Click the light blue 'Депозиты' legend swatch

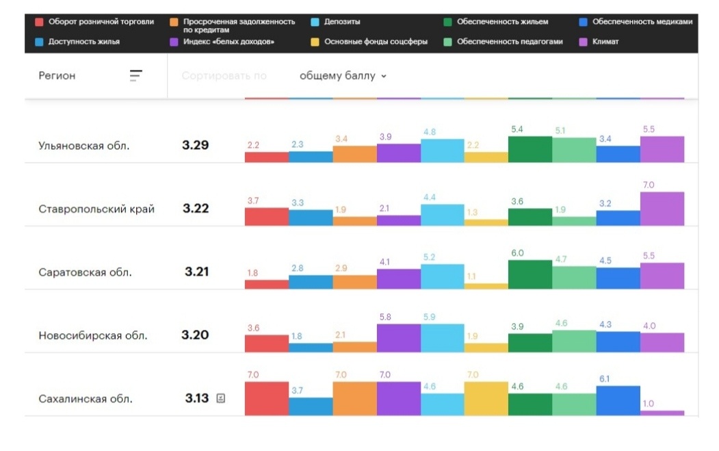315,22
